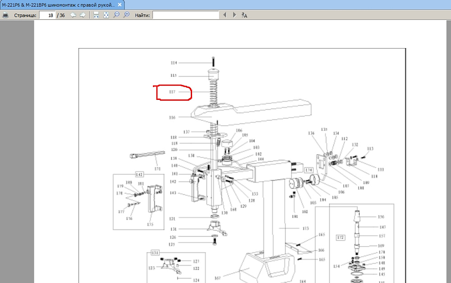Click the Print icon in the toolbar
The width and height of the screenshot is (451, 283).
pyautogui.click(x=5, y=15)
